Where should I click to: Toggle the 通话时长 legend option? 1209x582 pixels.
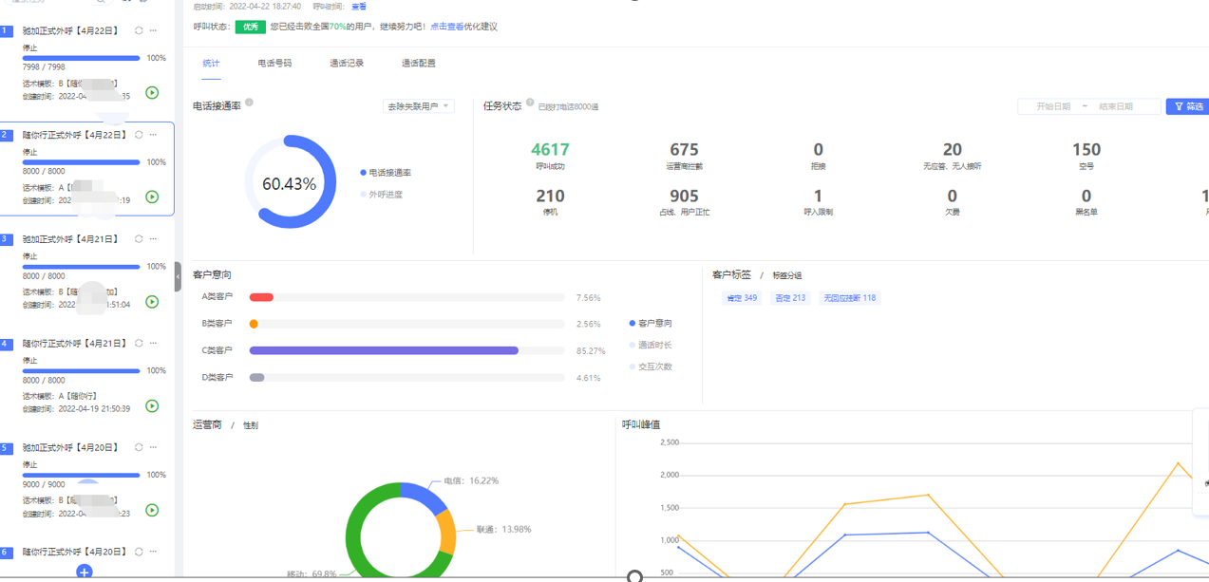click(x=654, y=346)
